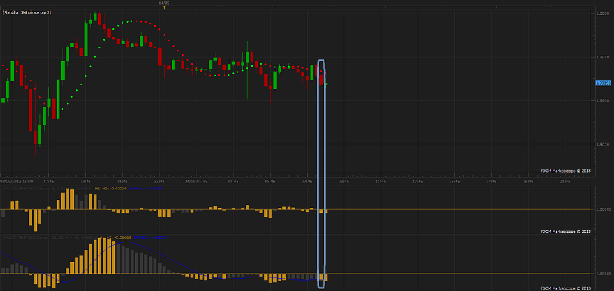Click the 04/09 01:45 time axis label
The width and height of the screenshot is (614, 291).
[195, 182]
